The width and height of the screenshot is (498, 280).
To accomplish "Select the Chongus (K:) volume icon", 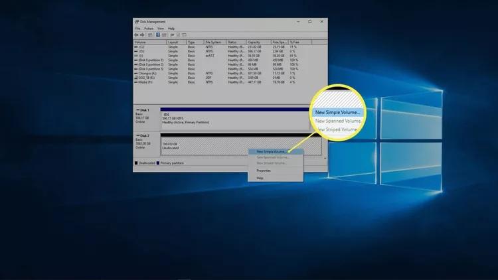I will [136, 73].
